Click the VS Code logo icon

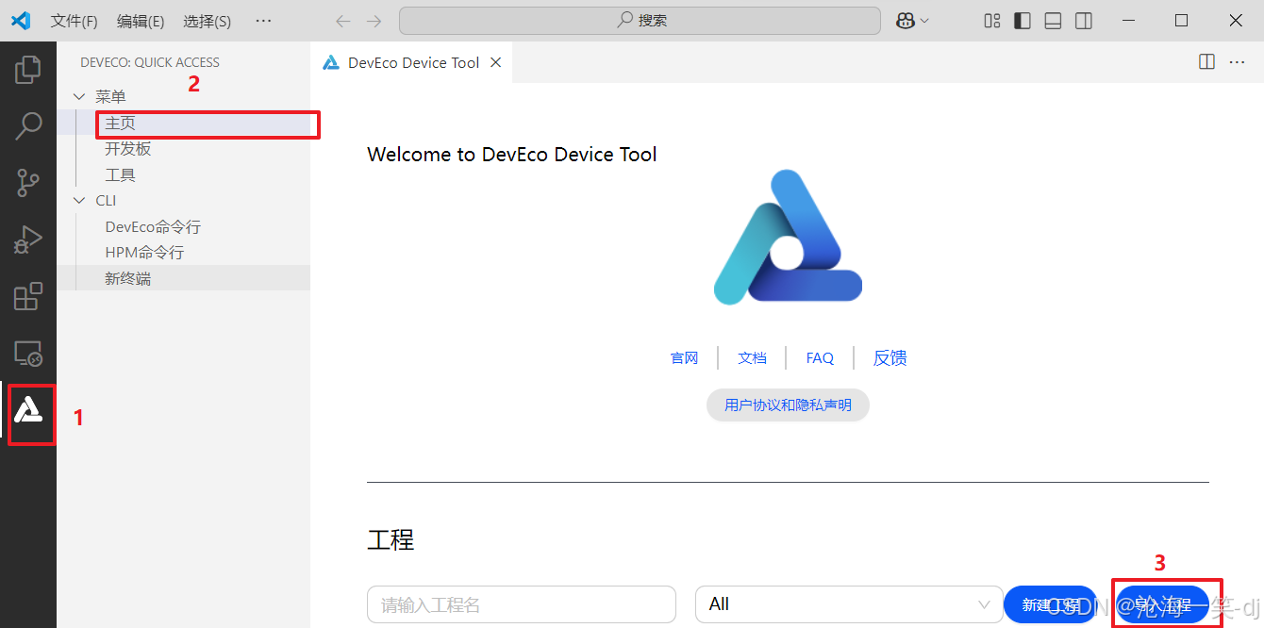pos(21,20)
